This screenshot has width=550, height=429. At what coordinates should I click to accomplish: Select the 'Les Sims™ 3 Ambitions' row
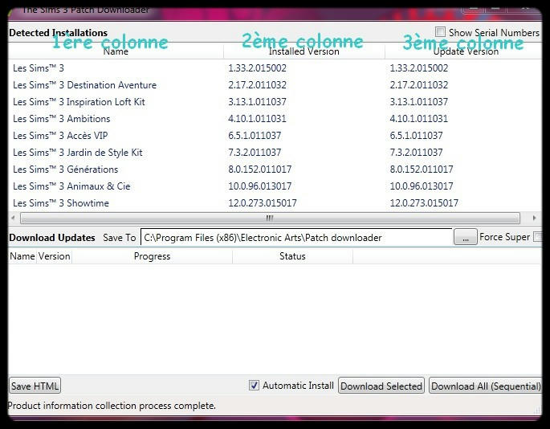pos(275,119)
